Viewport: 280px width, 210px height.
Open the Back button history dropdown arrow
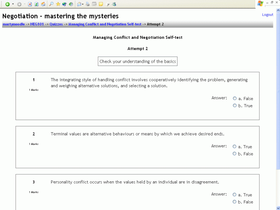[13, 4]
